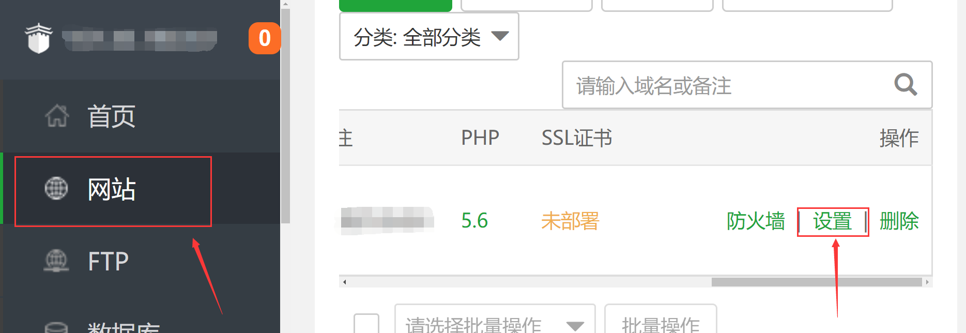The image size is (966, 333).
Task: Click the orange notification badge showing 0
Action: tap(265, 38)
